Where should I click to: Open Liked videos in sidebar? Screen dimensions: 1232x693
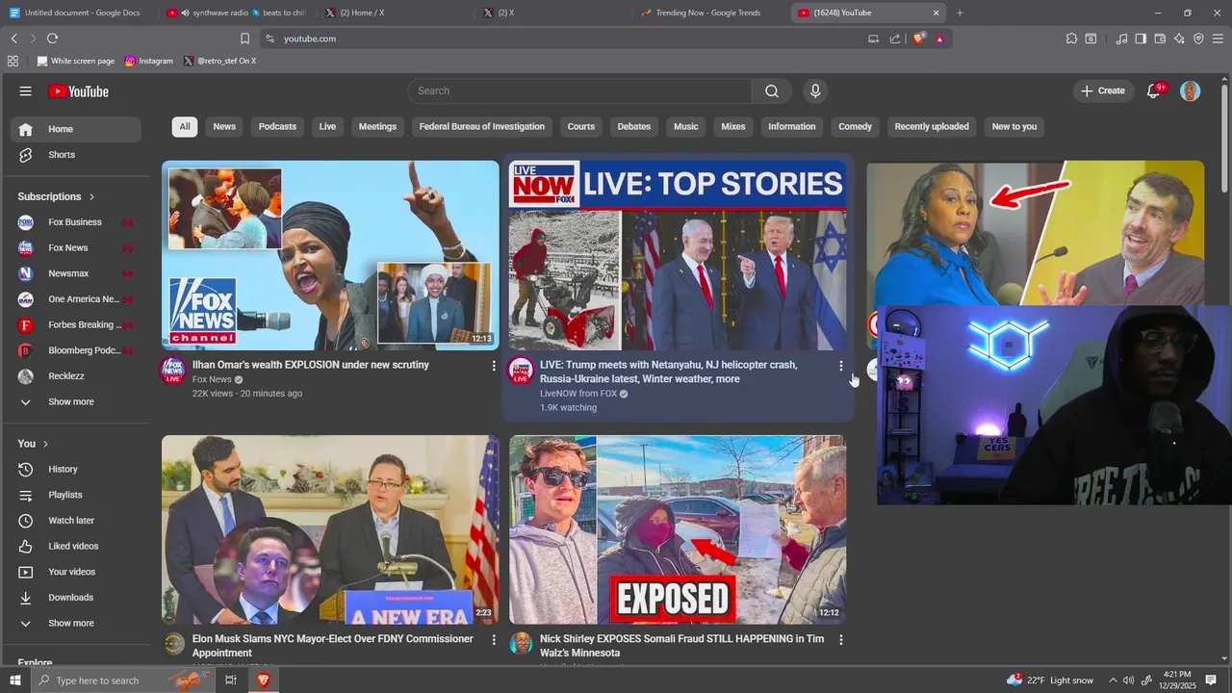pos(73,546)
